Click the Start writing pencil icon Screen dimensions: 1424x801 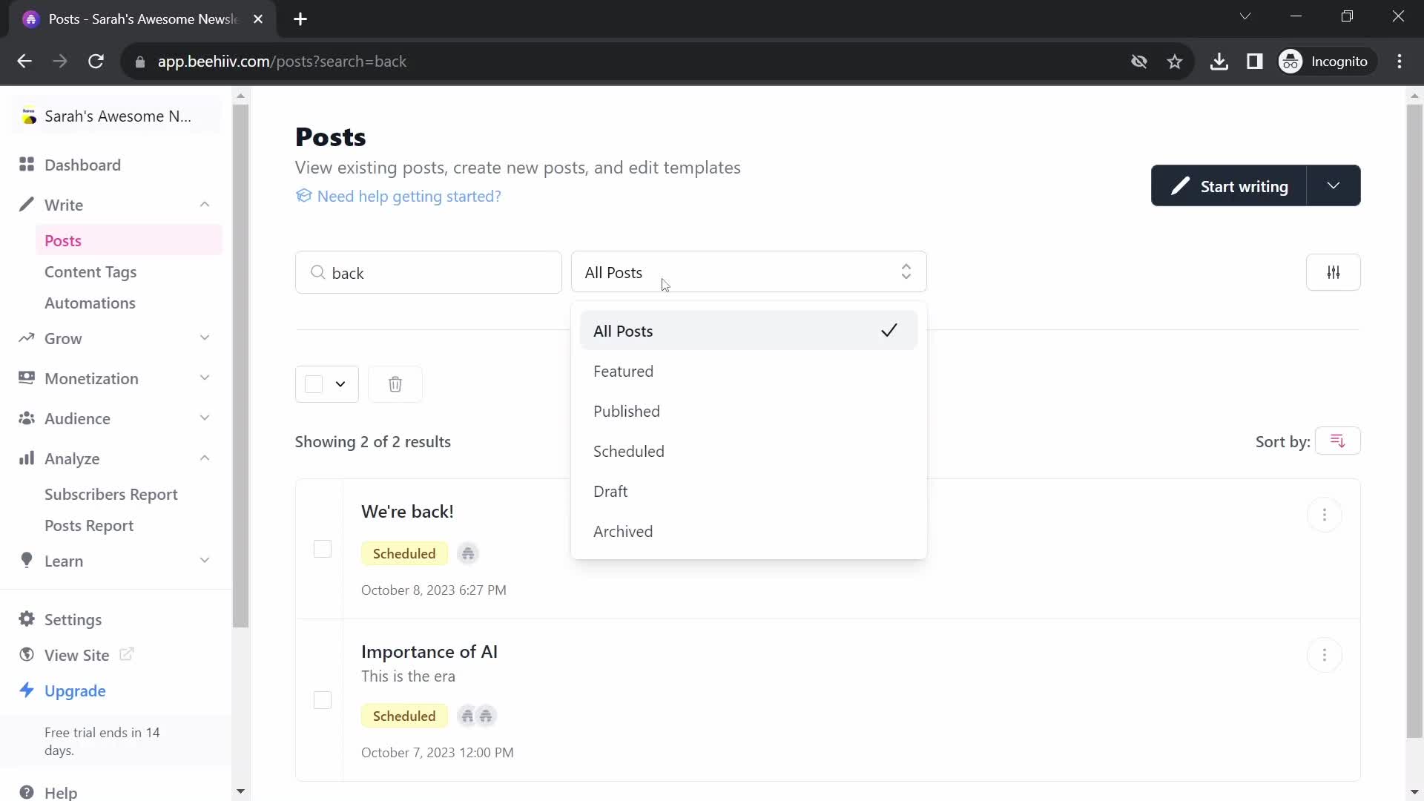point(1181,186)
